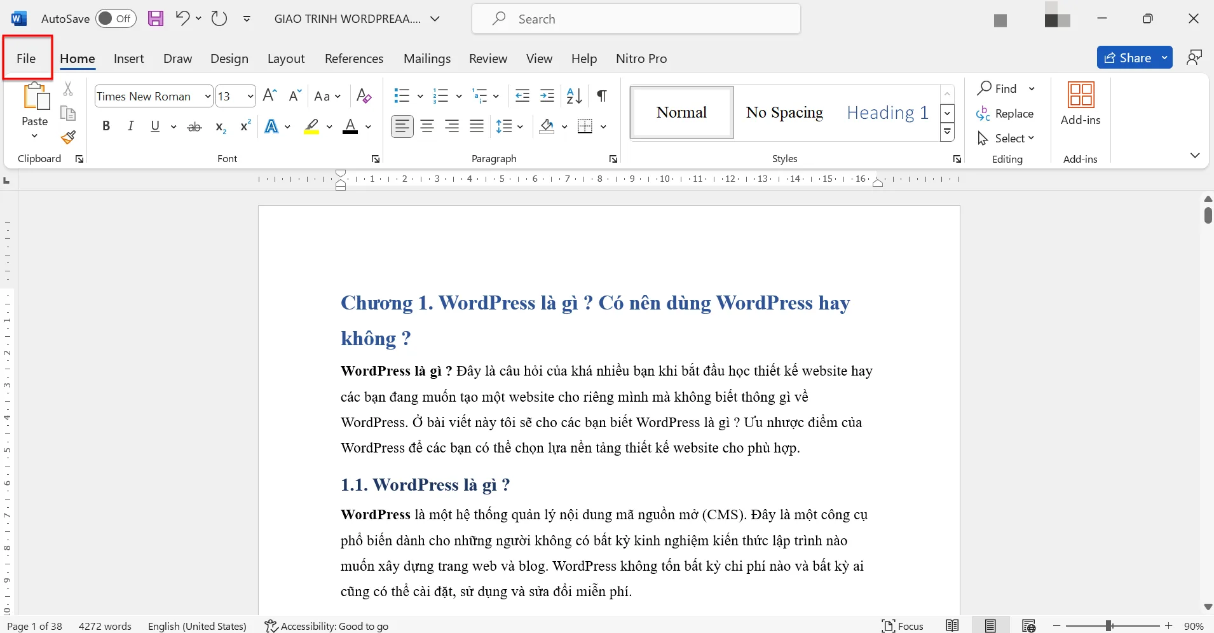Open comments pane icon beside Share

tap(1194, 57)
